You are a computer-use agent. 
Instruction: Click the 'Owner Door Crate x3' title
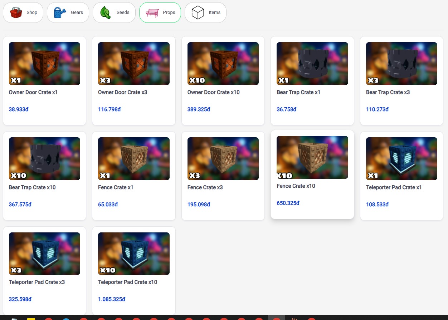[123, 92]
